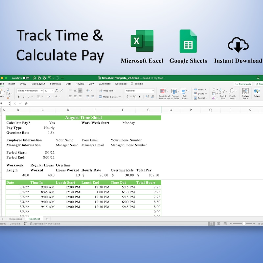Image resolution: width=263 pixels, height=263 pixels.
Task: Click the Decrease Font Size icon
Action: tap(61, 91)
